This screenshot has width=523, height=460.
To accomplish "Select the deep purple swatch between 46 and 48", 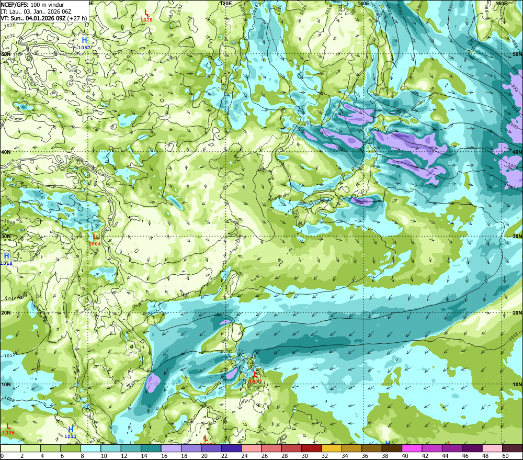I will tap(472, 448).
